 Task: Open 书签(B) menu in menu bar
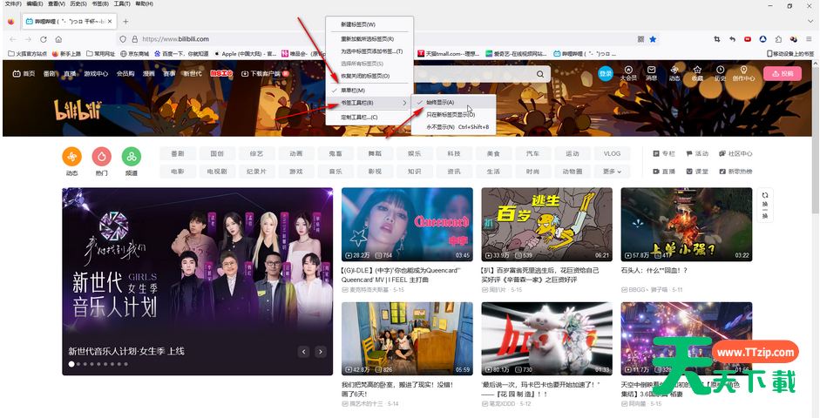click(100, 3)
